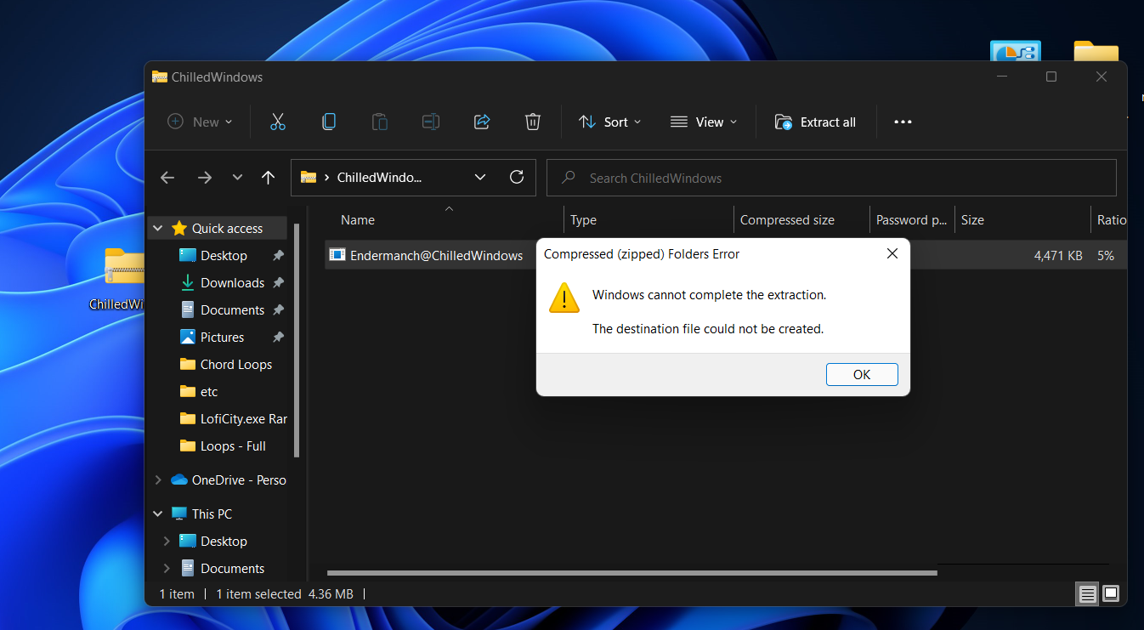Expand Desktop under This PC
The image size is (1144, 630).
click(167, 542)
